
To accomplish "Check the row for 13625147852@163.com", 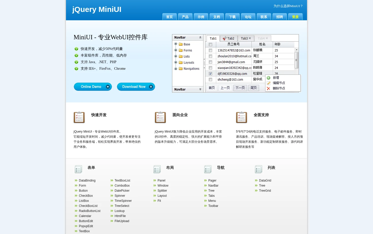I will [210, 50].
